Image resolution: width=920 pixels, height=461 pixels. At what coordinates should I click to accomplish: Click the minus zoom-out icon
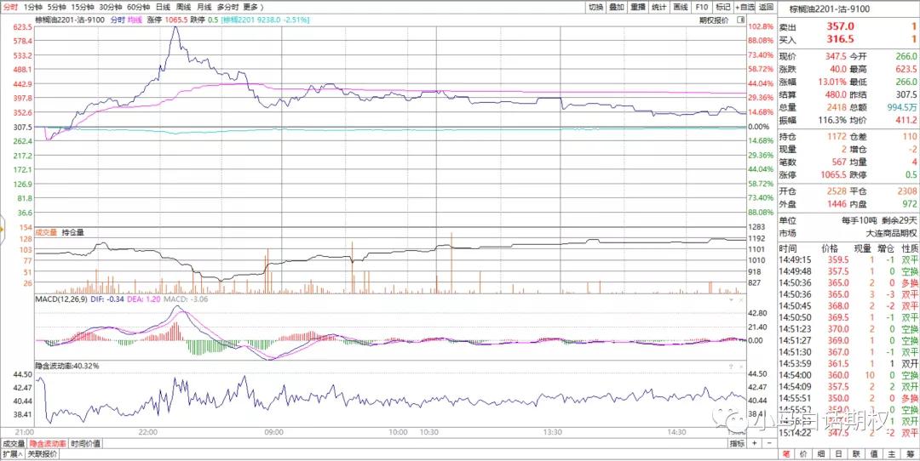point(768,443)
